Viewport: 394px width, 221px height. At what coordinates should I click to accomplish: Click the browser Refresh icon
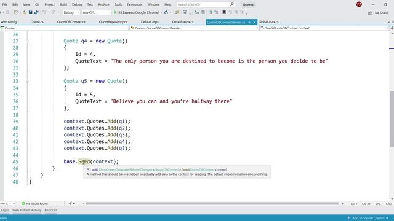point(166,12)
